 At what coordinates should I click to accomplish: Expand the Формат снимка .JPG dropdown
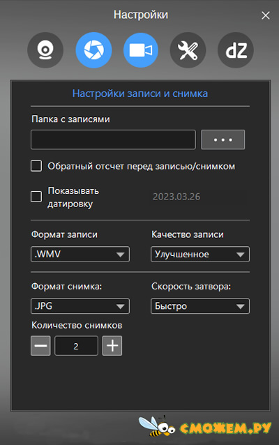(80, 306)
